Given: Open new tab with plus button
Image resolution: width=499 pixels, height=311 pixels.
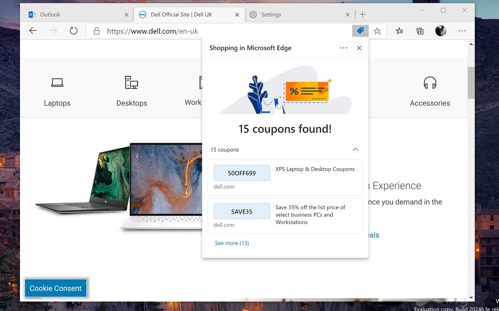Looking at the screenshot, I should click(x=363, y=15).
